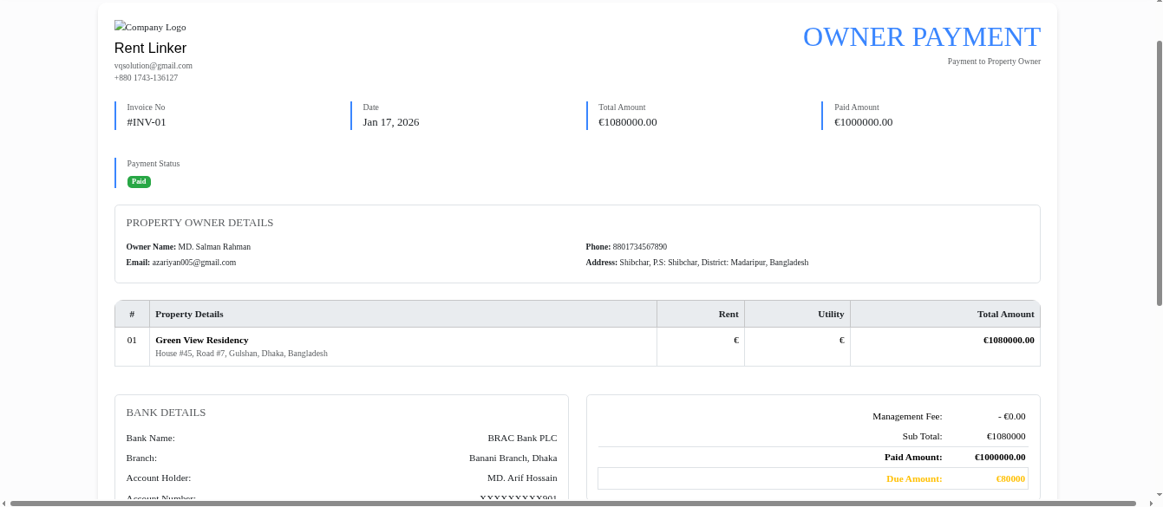Click the Total Amount column header
The image size is (1163, 507).
tap(1008, 314)
